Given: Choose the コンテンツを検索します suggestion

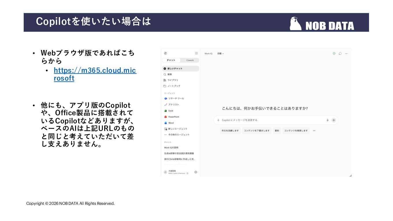Looking at the screenshot, I should point(296,131).
